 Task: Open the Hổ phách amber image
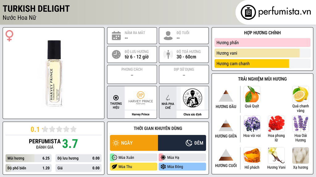point(252,155)
